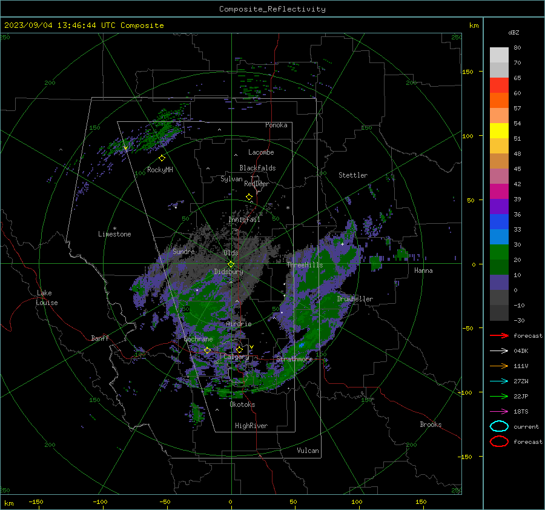Click the Ponoka city label

(x=276, y=125)
